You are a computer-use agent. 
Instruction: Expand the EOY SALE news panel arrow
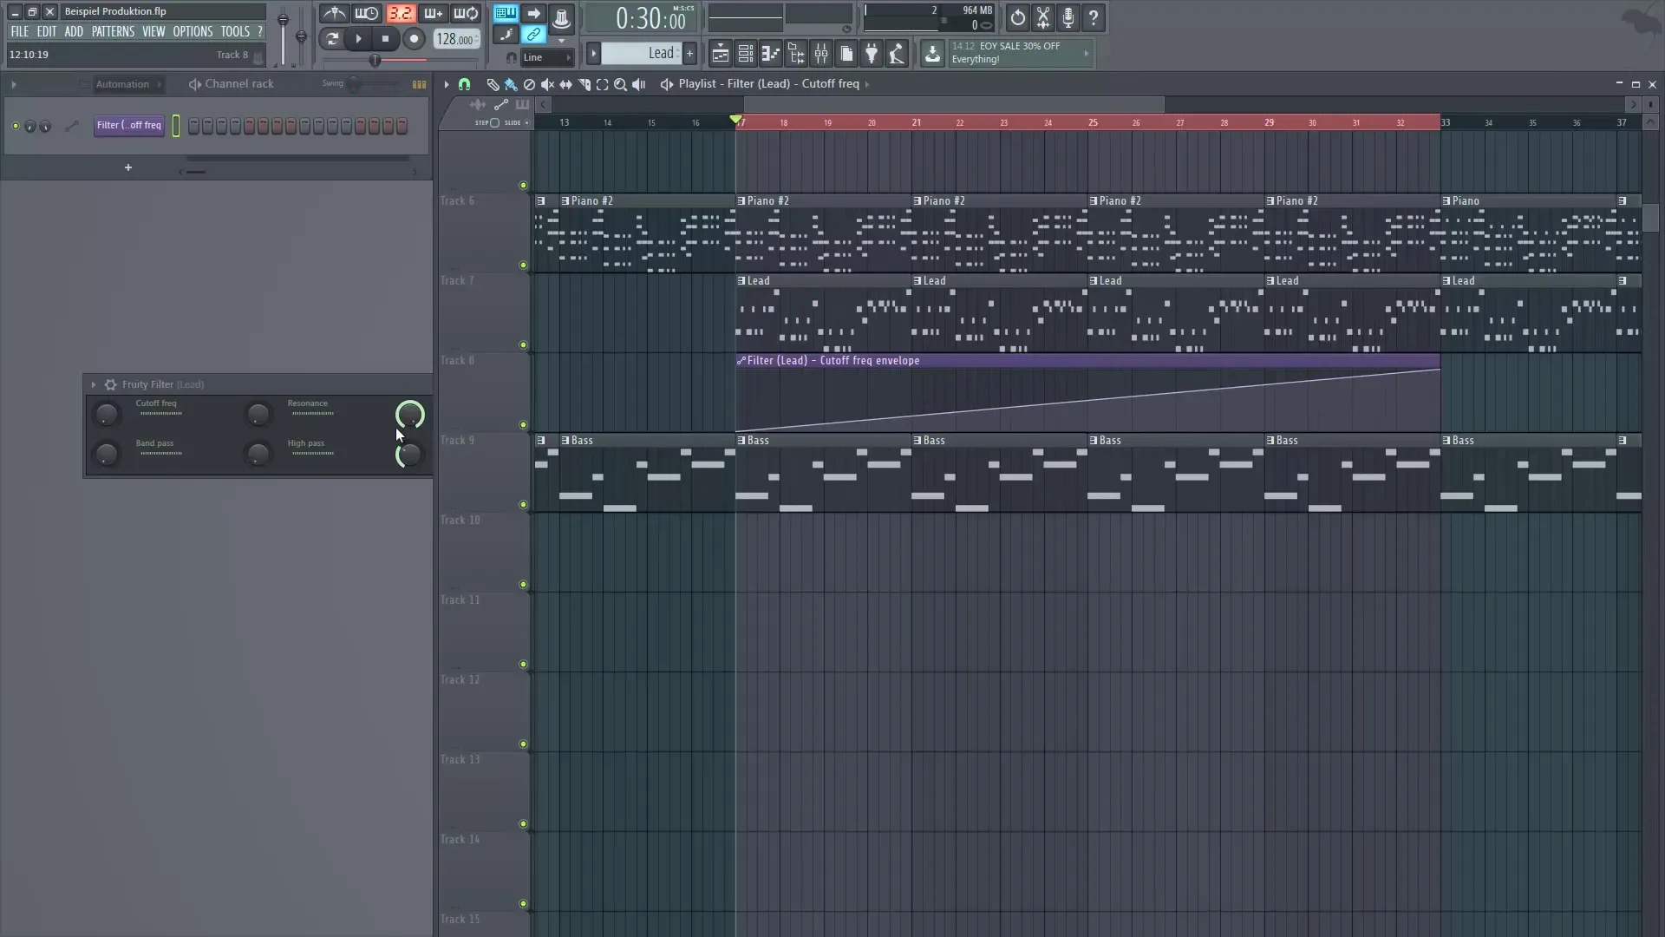[x=1086, y=54]
